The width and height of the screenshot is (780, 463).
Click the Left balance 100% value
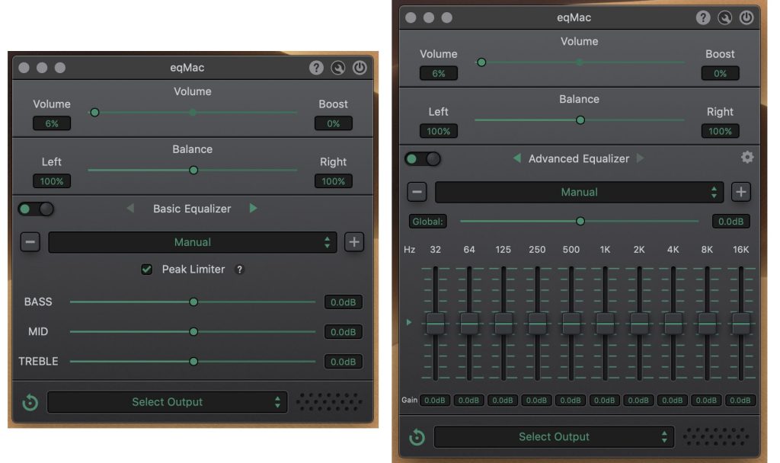50,180
